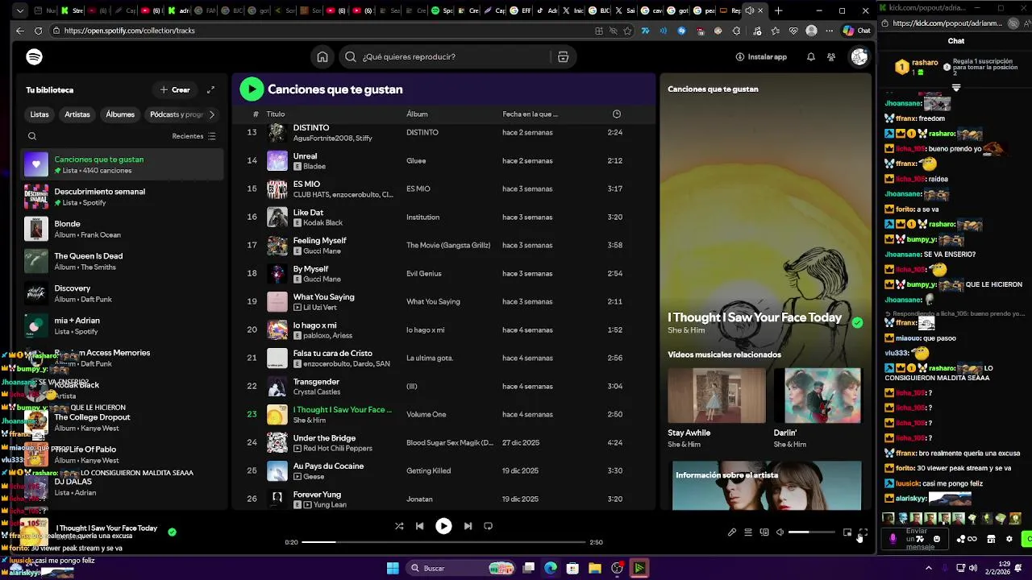Screen dimensions: 1032x580
Task: Open Blonde album by Frank Ocean
Action: point(121,229)
